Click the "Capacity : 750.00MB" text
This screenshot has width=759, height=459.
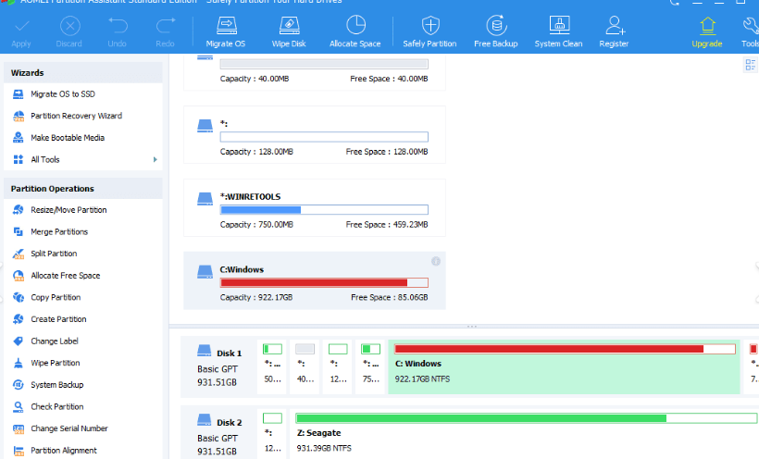pyautogui.click(x=256, y=224)
